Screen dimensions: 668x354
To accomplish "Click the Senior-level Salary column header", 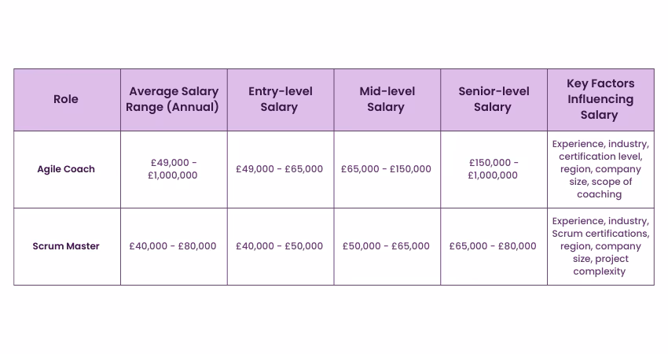I will tap(493, 99).
